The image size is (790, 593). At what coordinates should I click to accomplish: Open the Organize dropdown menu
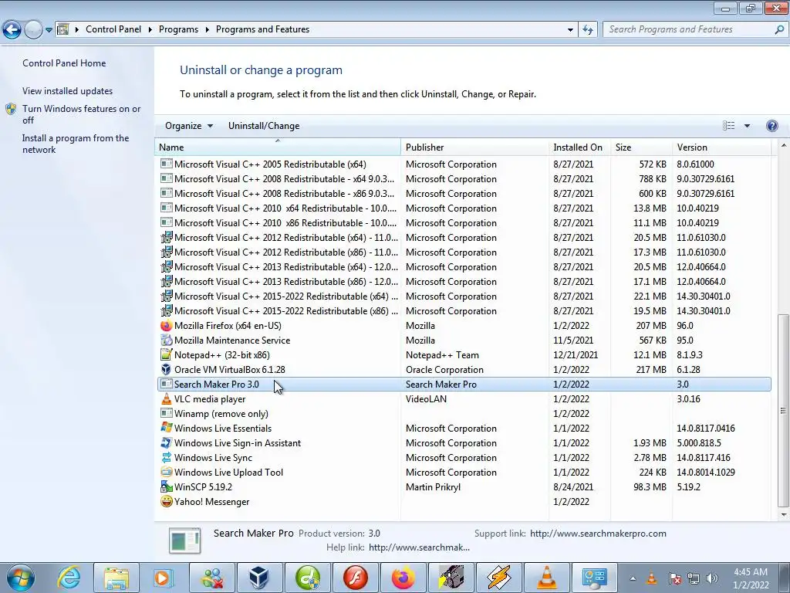coord(189,126)
